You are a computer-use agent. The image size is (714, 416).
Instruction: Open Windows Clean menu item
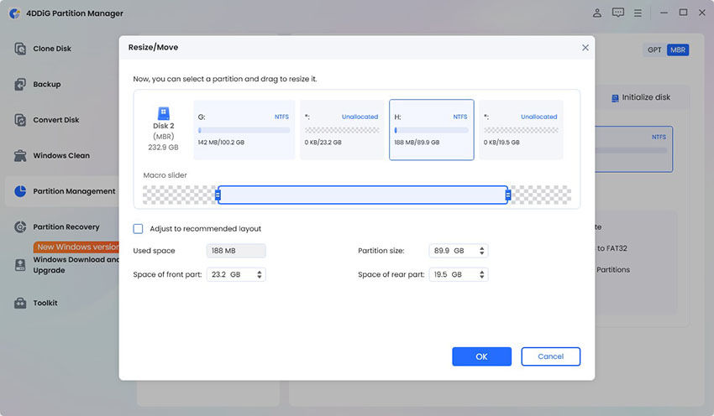(x=61, y=155)
